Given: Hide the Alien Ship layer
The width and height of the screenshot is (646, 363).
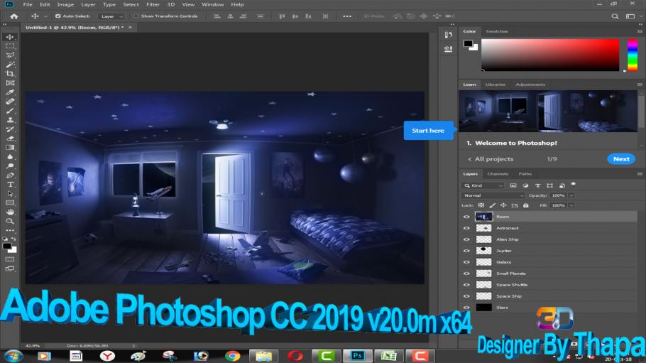Looking at the screenshot, I should [x=466, y=239].
